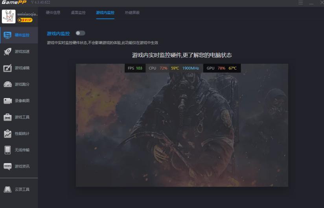Click the GPU 67℃ temperature value
This screenshot has height=208, width=324.
click(232, 68)
